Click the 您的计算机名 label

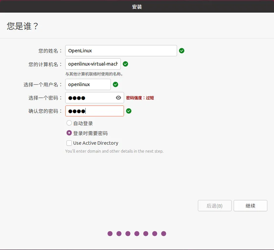coord(45,64)
